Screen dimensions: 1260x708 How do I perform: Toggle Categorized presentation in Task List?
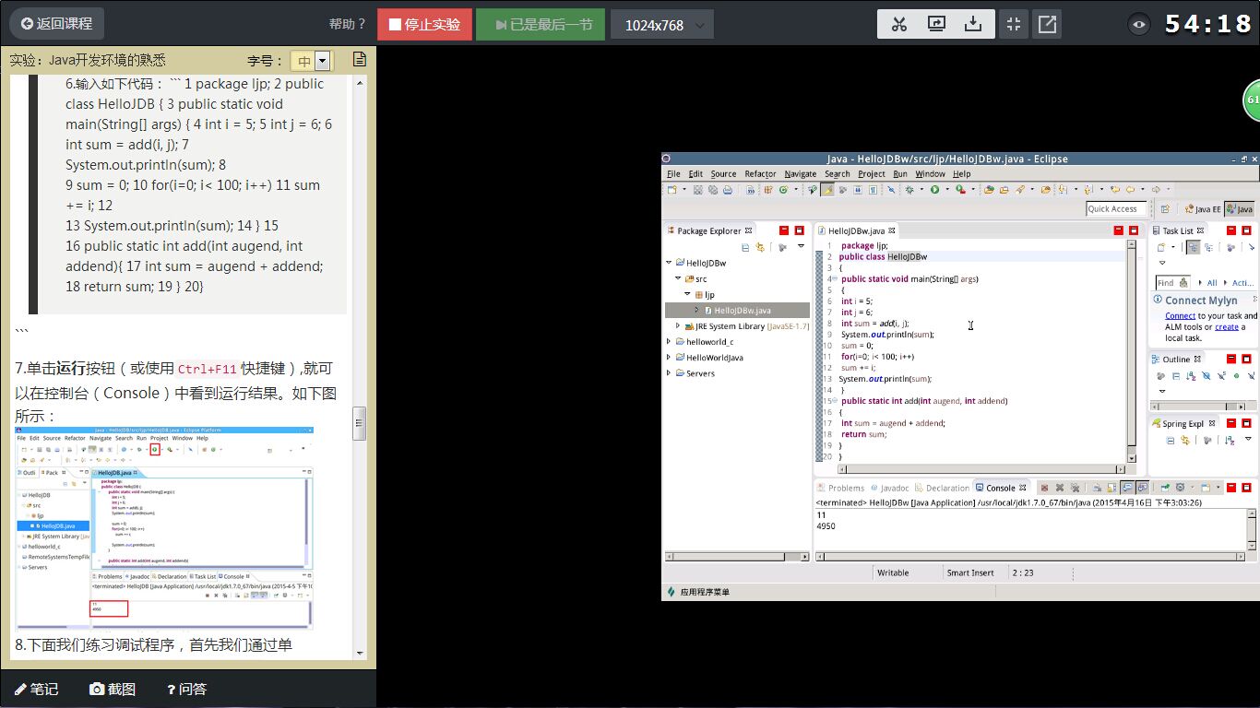click(1194, 248)
